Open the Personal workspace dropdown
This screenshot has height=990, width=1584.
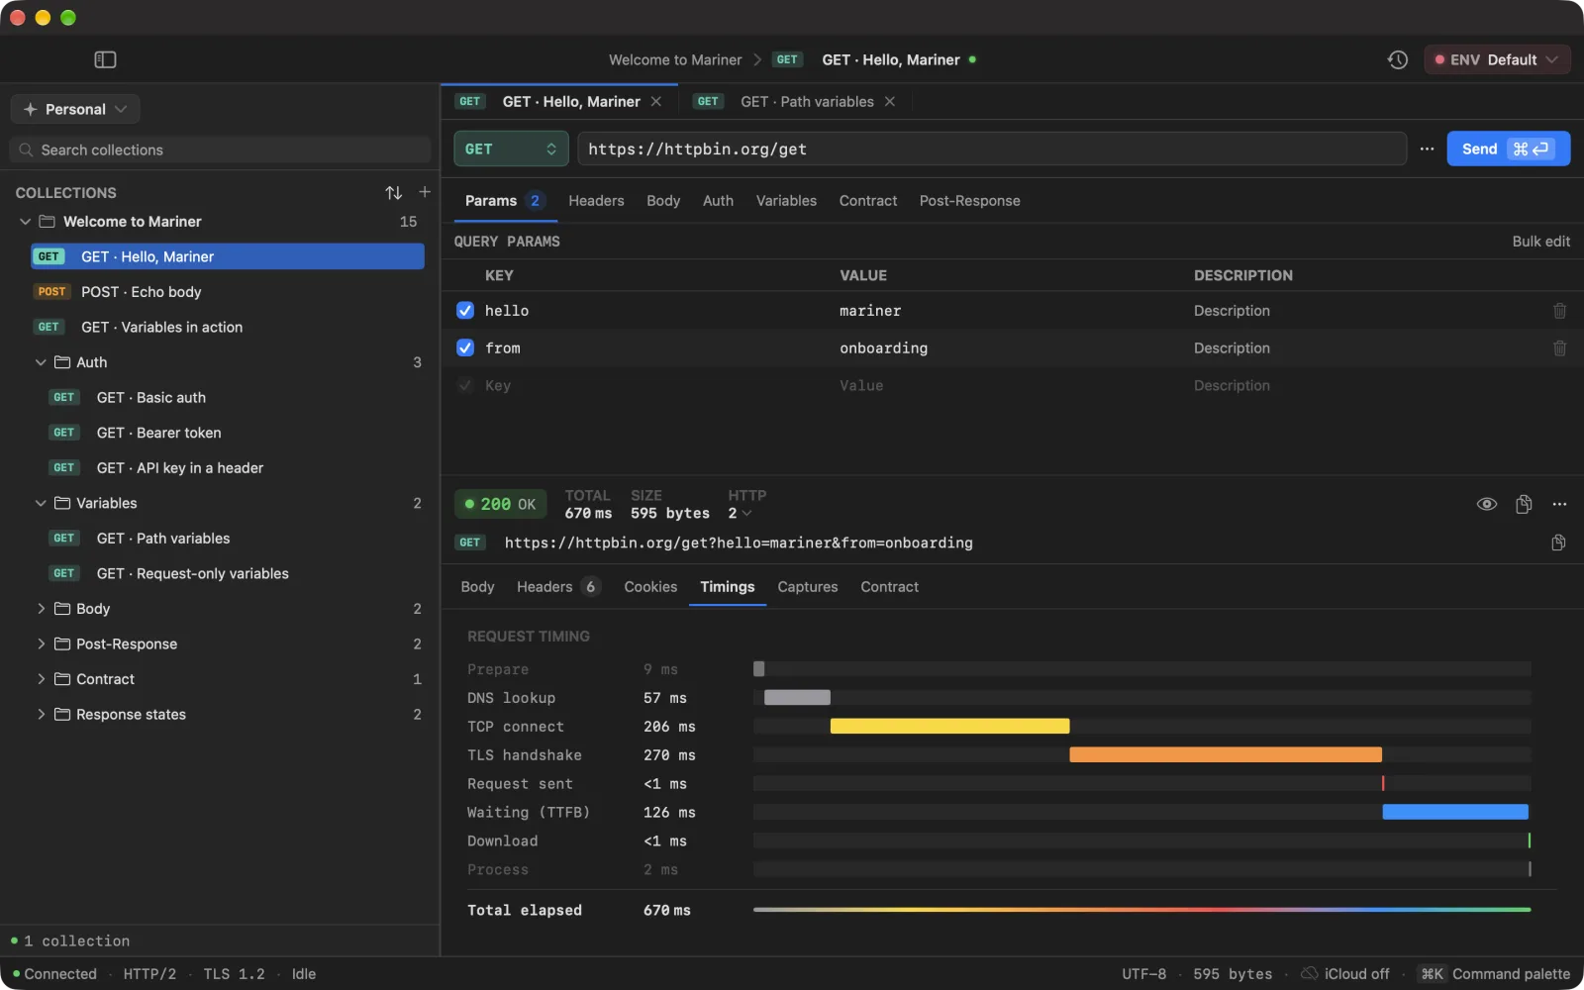pos(75,109)
